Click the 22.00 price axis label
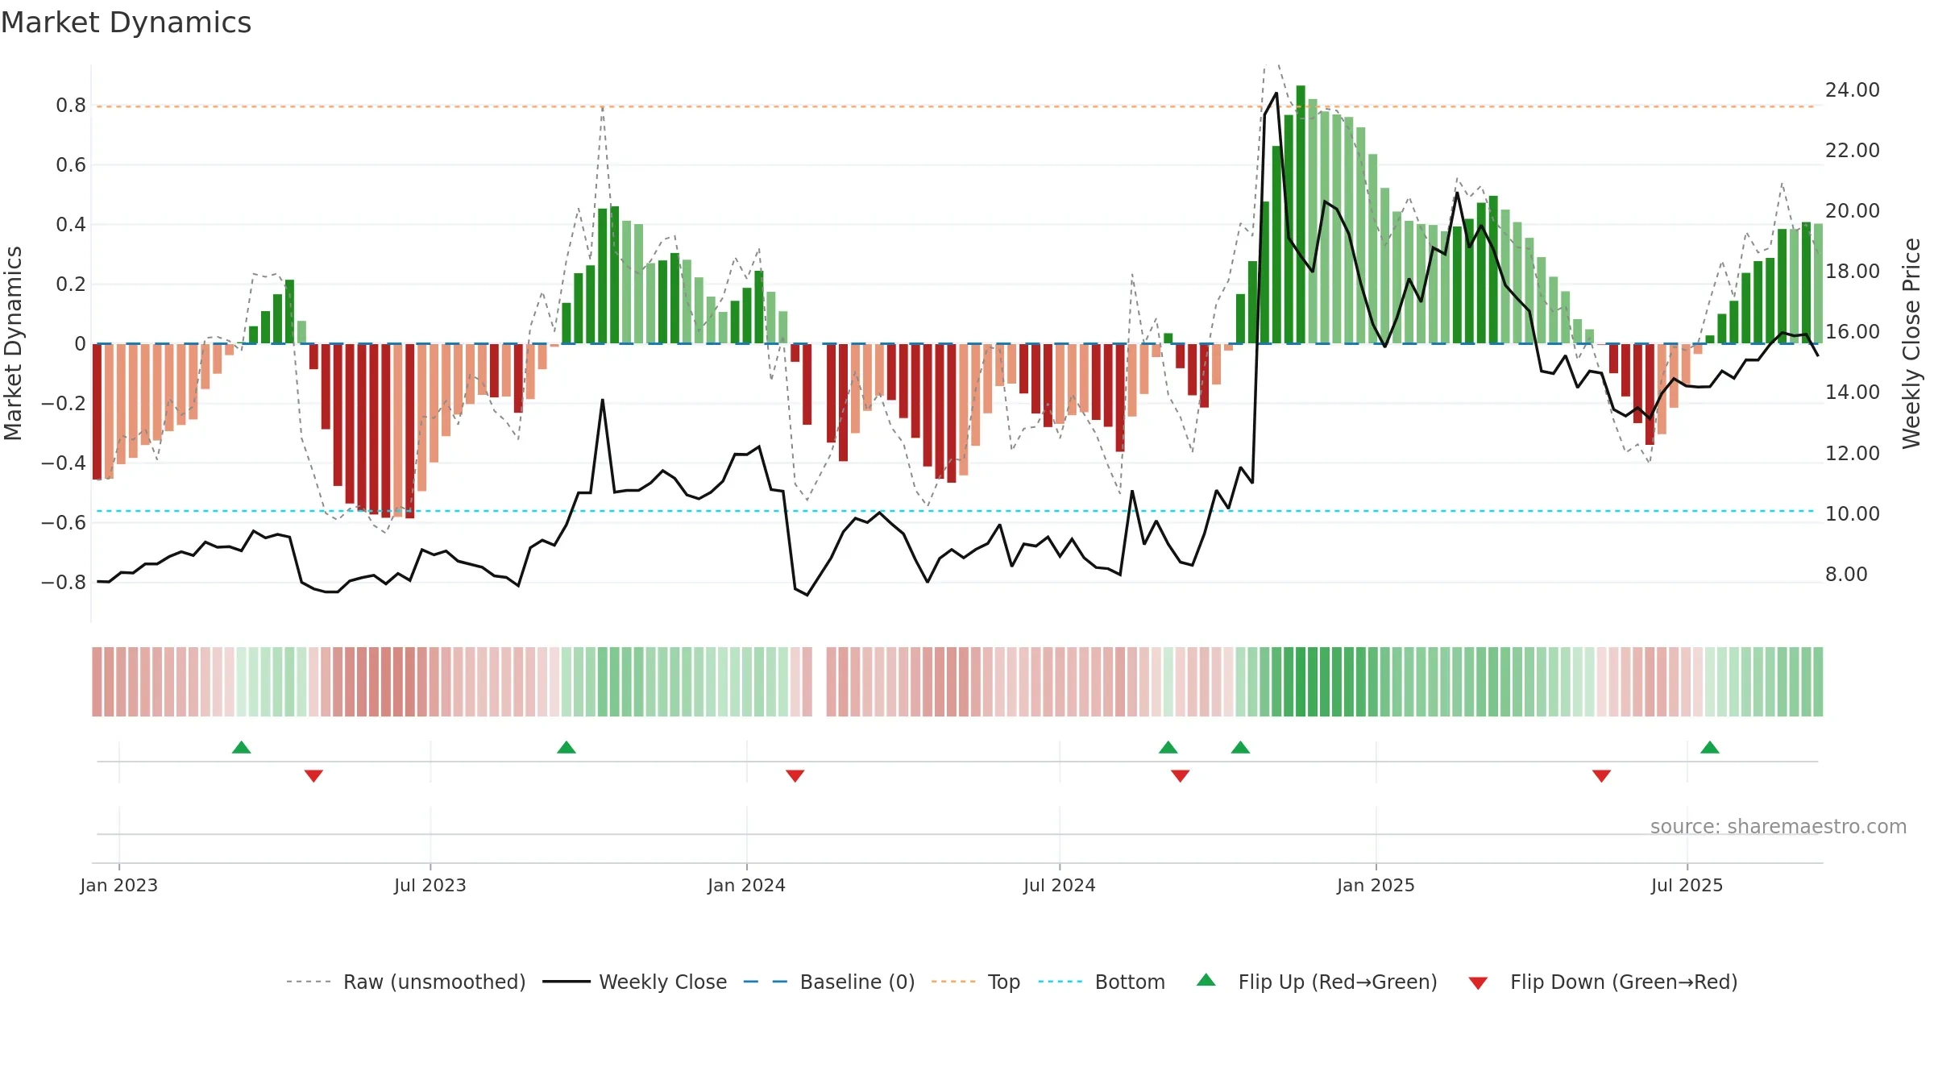Viewport: 1934px width, 1088px height. [1853, 151]
